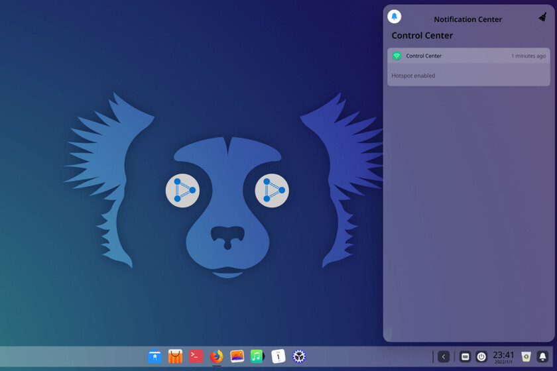Launch the App Store shopping bag icon
557x371 pixels.
point(175,356)
